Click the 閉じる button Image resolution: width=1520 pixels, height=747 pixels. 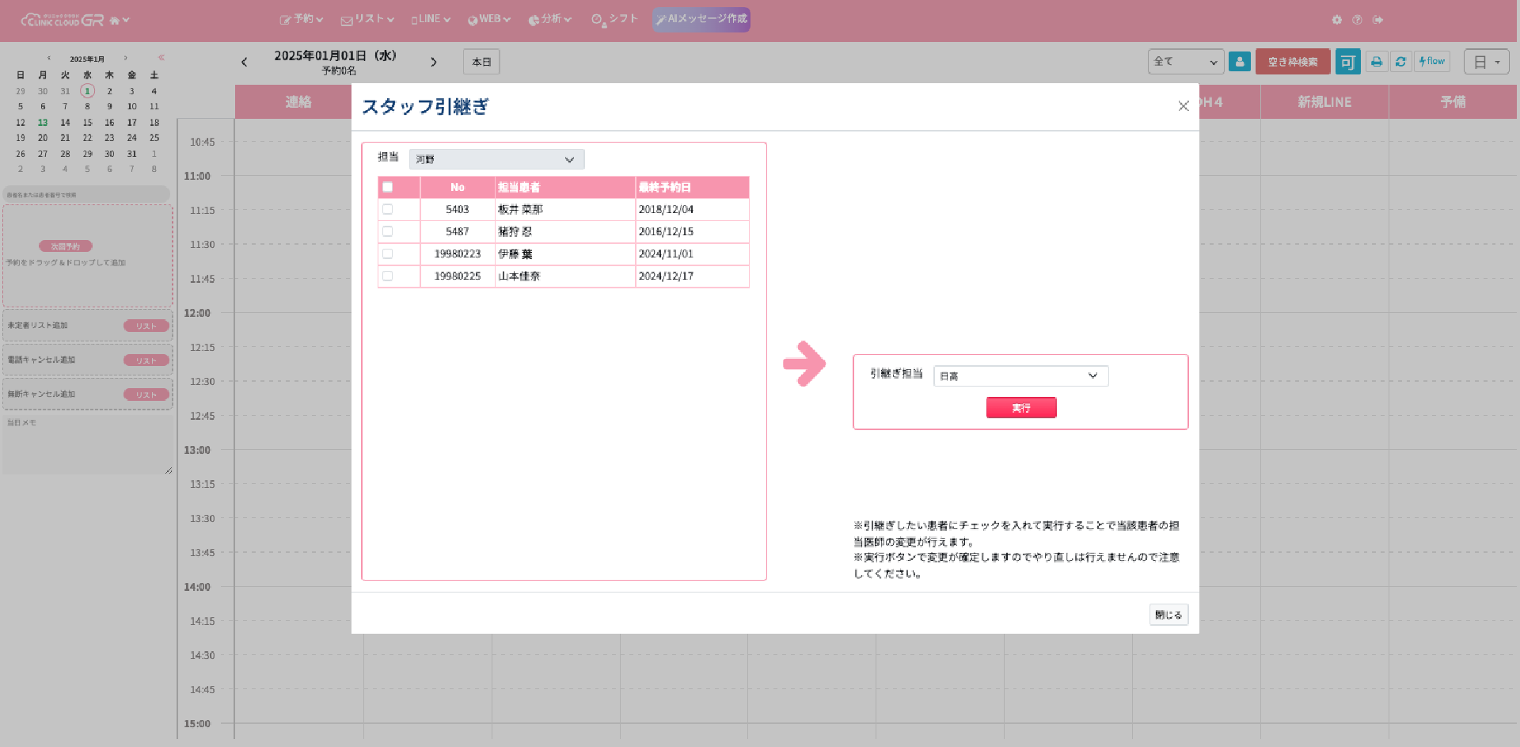[1168, 615]
